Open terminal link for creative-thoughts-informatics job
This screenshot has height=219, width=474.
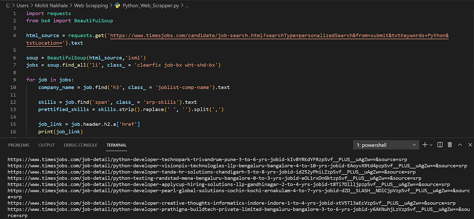tap(231, 203)
